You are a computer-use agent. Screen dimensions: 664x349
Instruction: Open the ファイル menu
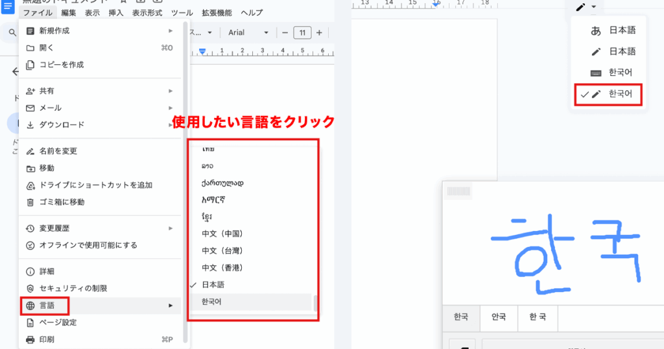(38, 13)
